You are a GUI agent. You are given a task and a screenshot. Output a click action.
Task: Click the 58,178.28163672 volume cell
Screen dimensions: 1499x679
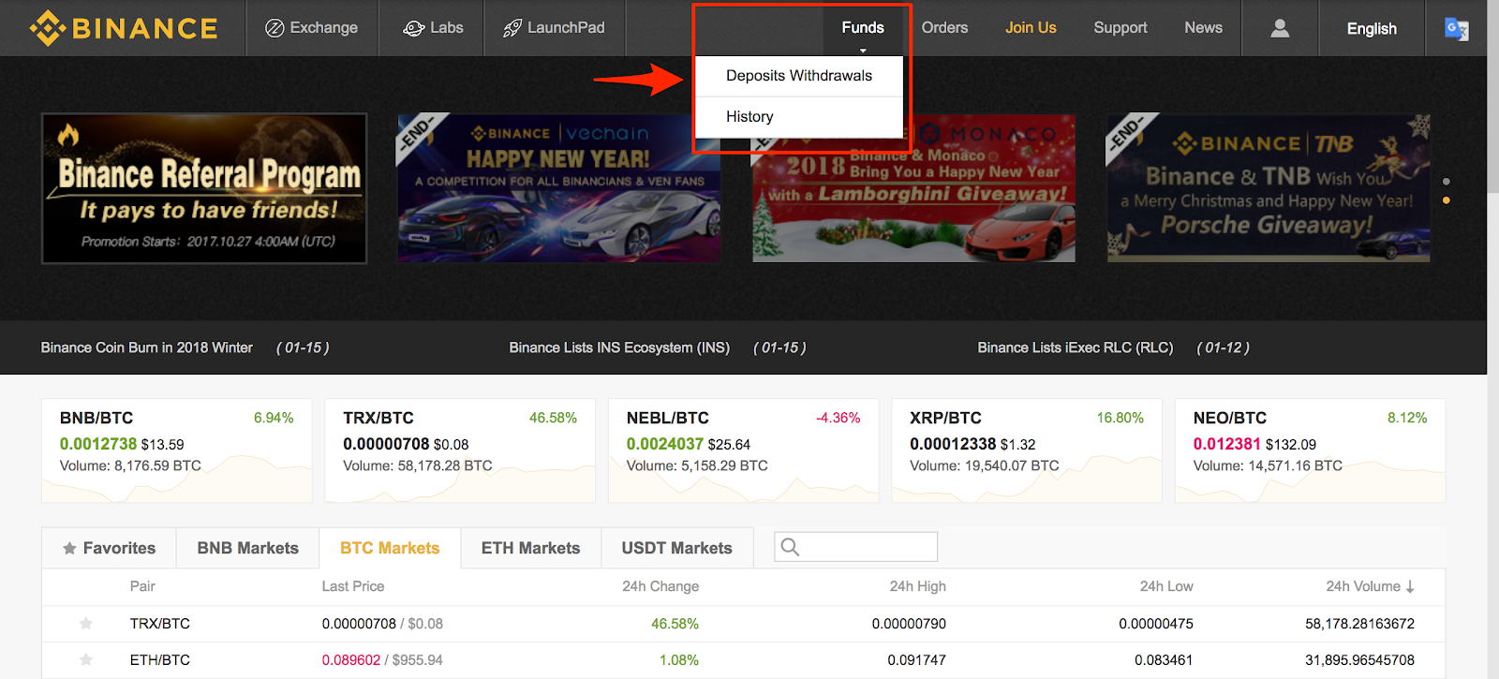(x=1359, y=624)
